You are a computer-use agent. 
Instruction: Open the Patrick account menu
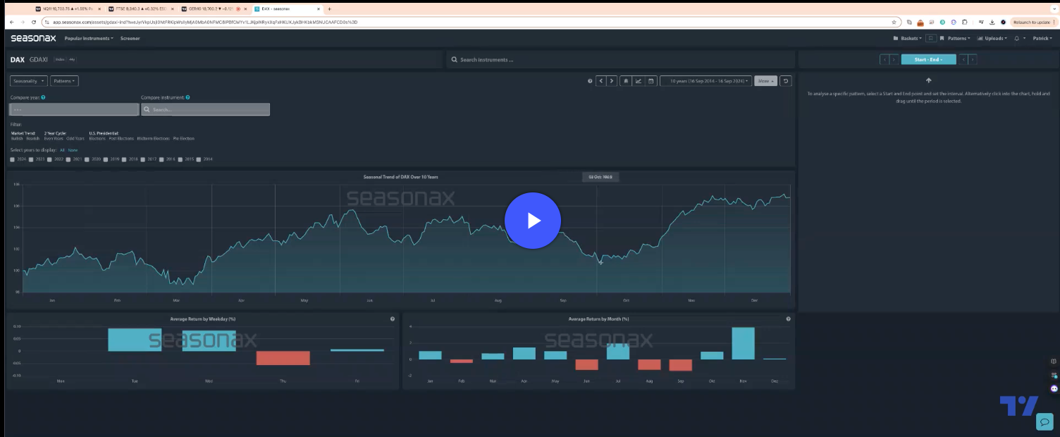click(1042, 38)
